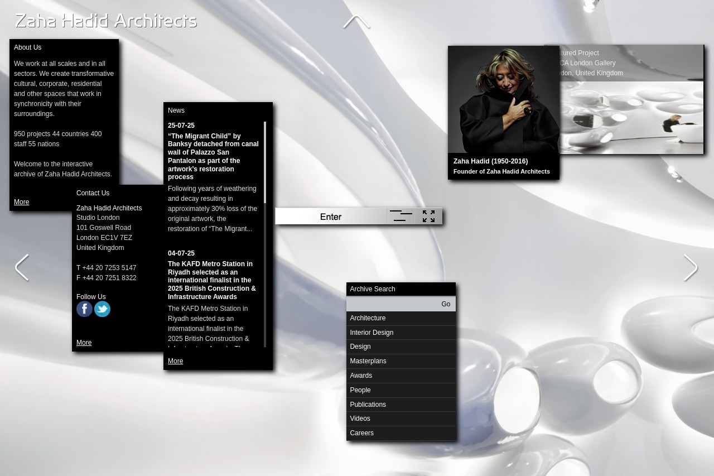714x476 pixels.
Task: Go to previous slide with left arrow
Action: 22,268
